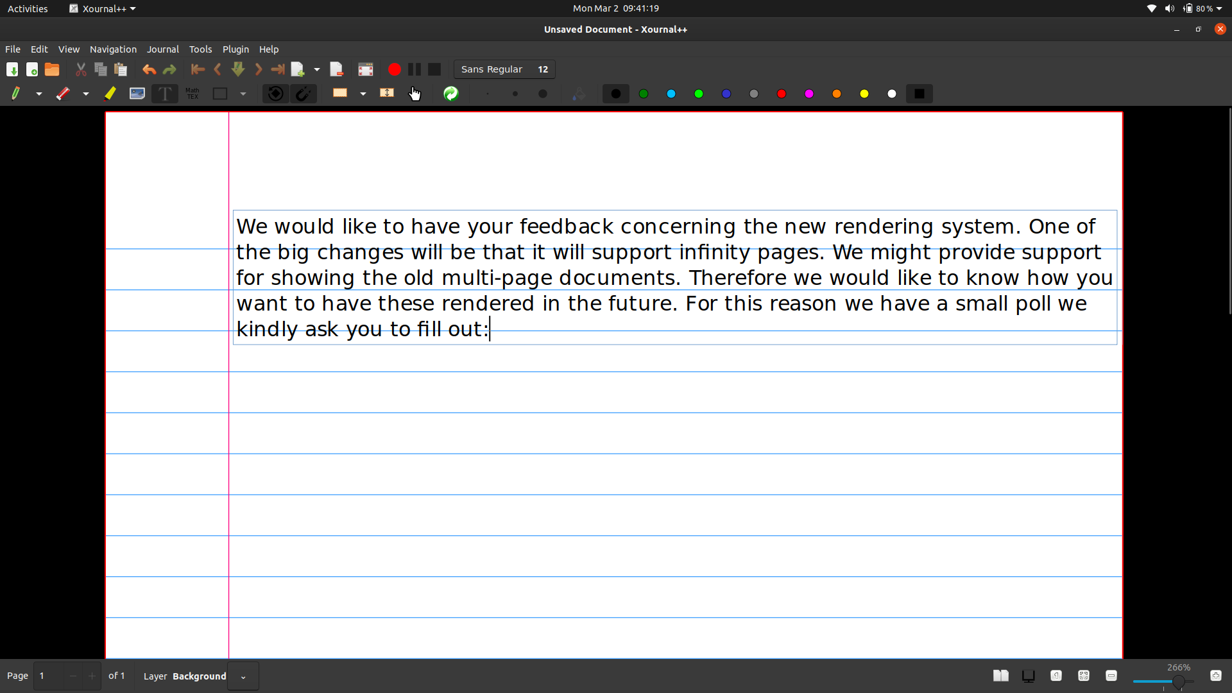Toggle the grid snapping magnet button
The width and height of the screenshot is (1232, 693).
pos(304,94)
